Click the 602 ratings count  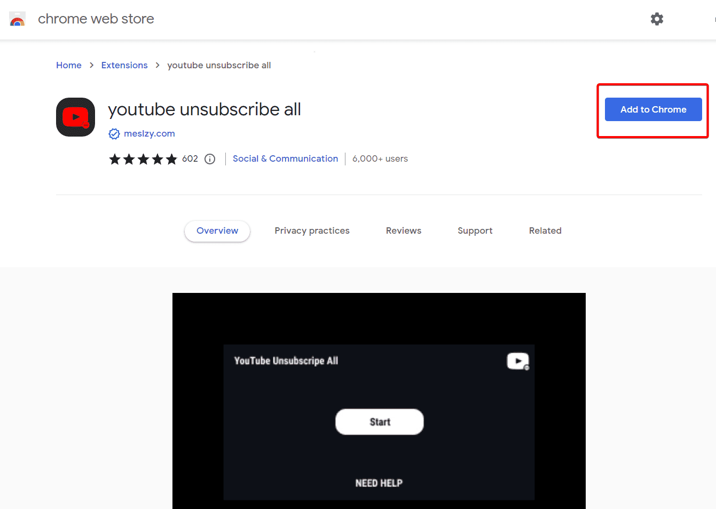190,158
